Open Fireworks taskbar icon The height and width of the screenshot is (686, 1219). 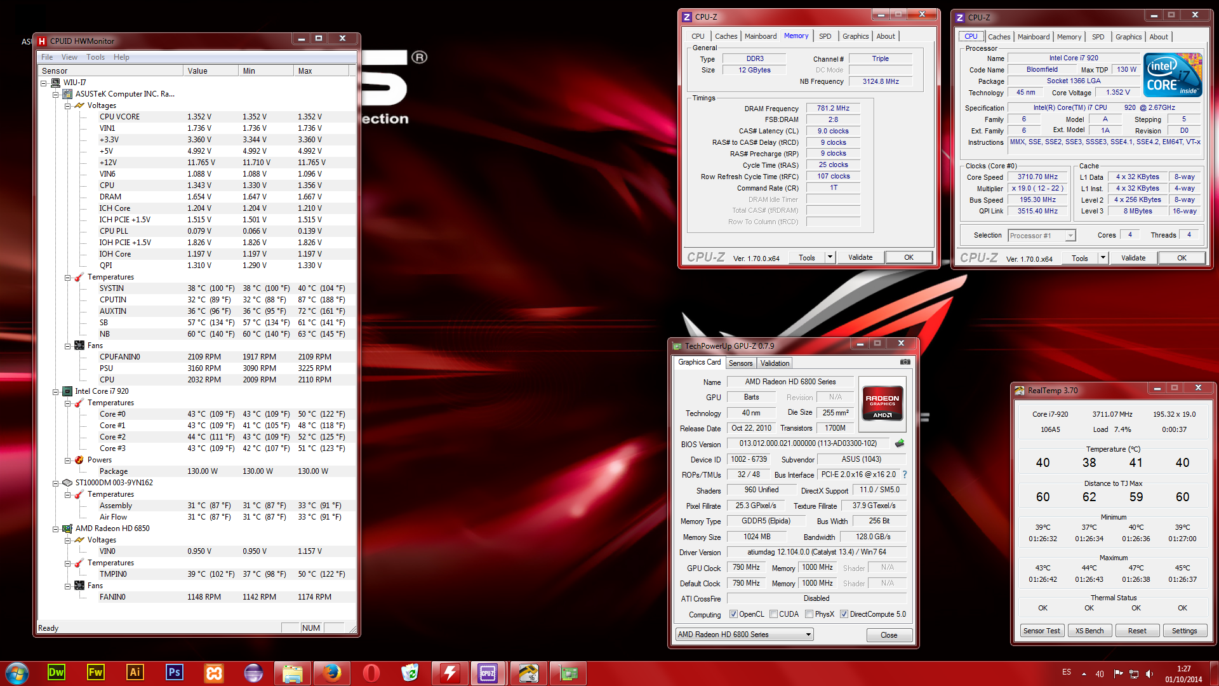click(96, 673)
